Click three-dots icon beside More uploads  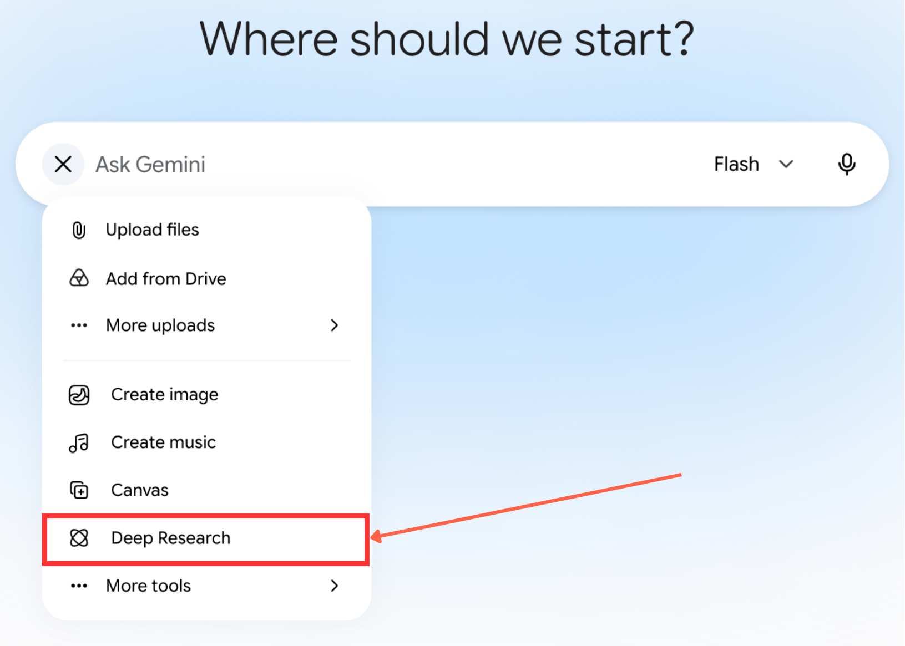pos(79,325)
